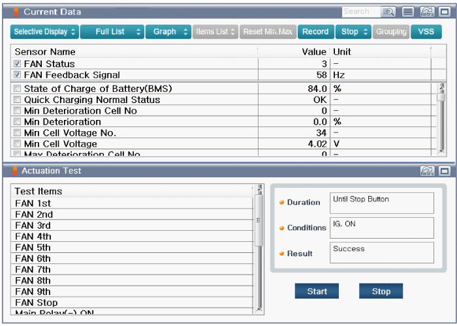Open the Stop dropdown in the toolbar

[353, 31]
